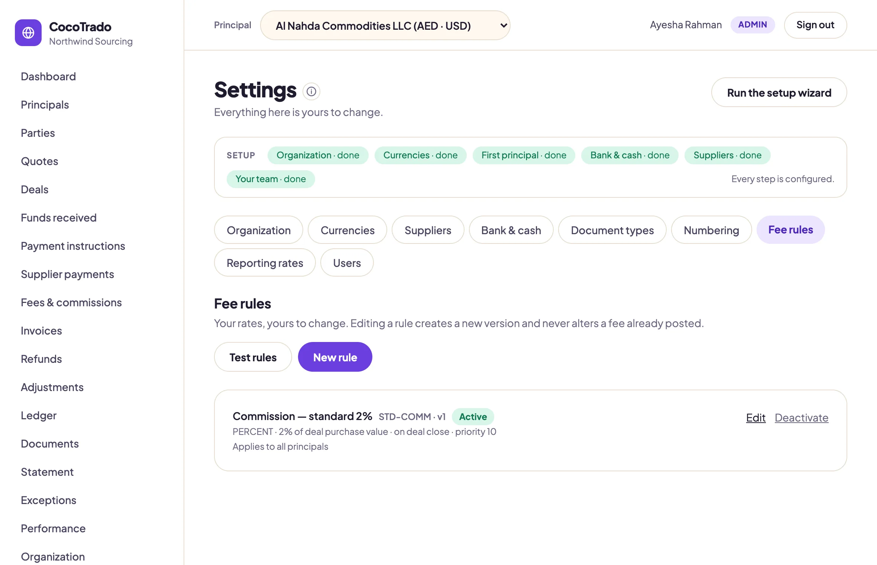Switch to the Bank & cash tab
877x565 pixels.
(x=511, y=230)
